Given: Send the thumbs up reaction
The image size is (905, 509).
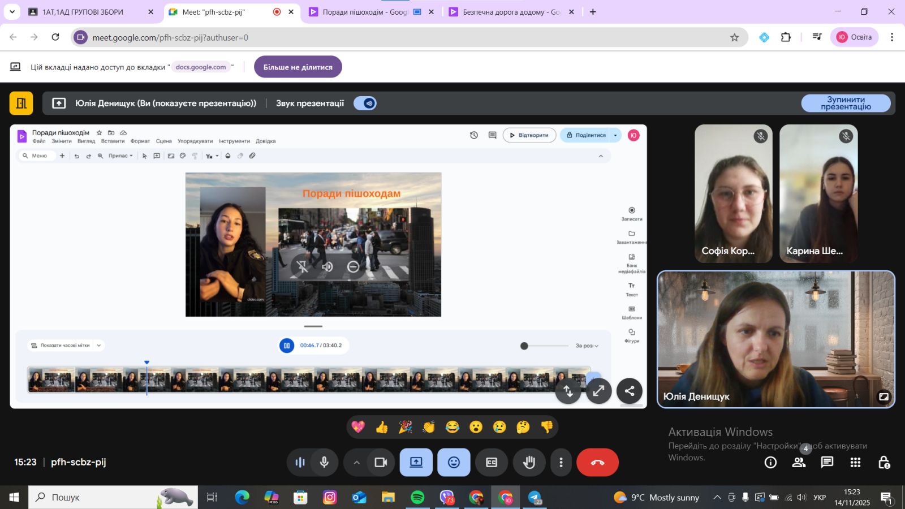Looking at the screenshot, I should click(382, 427).
